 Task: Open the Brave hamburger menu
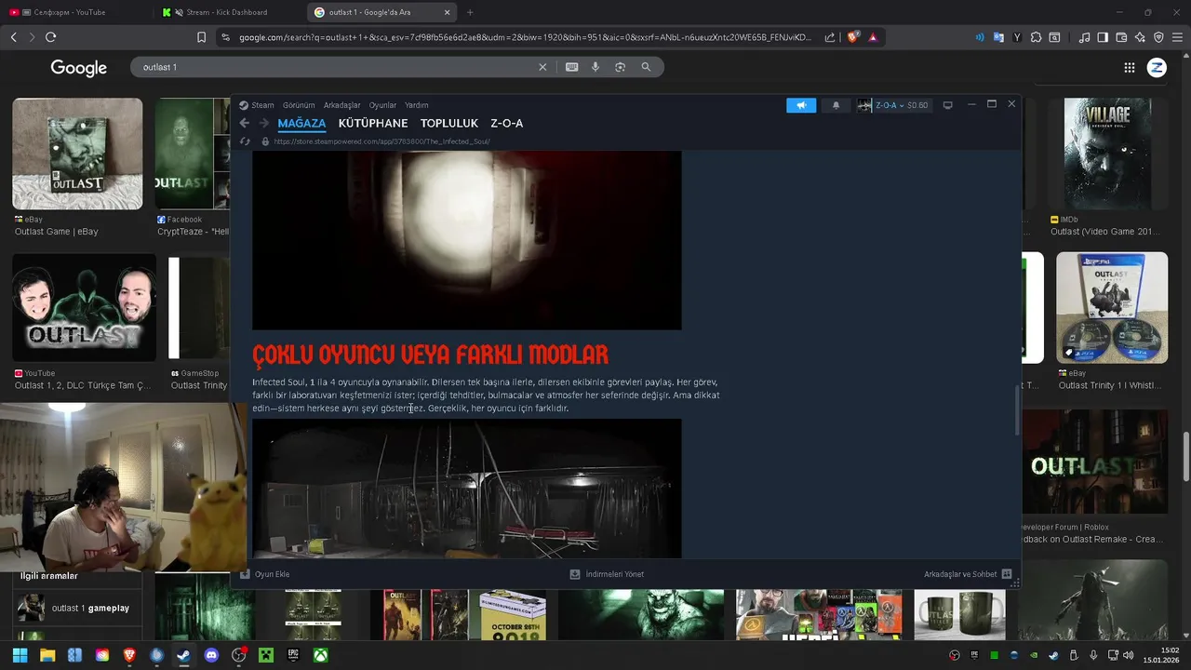click(1177, 37)
